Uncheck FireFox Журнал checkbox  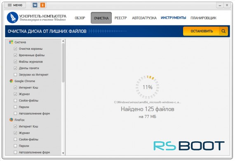15,133
